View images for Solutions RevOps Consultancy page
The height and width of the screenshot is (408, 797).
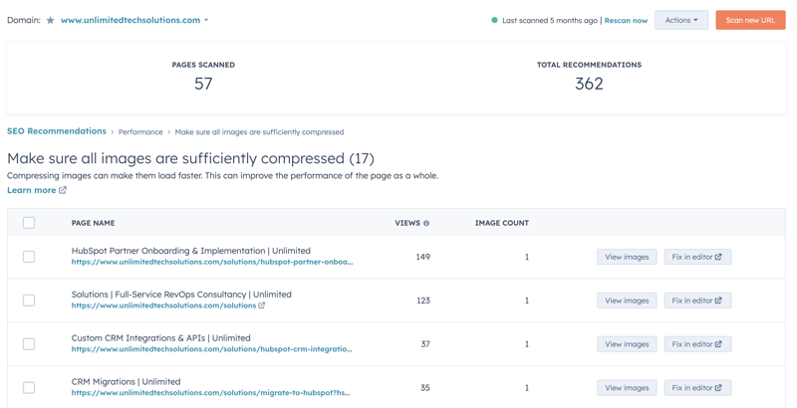coord(627,301)
